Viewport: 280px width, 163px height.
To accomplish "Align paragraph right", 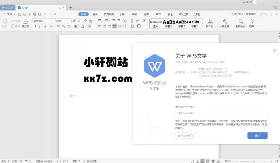I will pyautogui.click(x=110, y=26).
